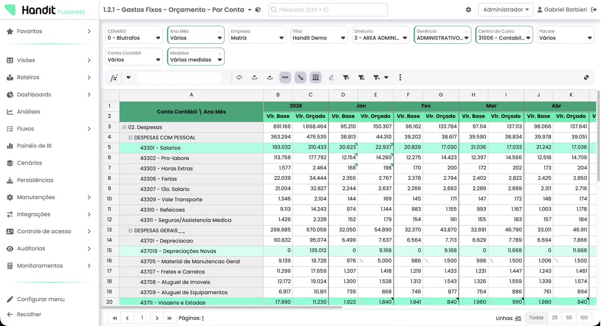Collapse the DESPESAS COM PESSOAL group
Viewport: 607px width, 326px height.
[x=130, y=137]
